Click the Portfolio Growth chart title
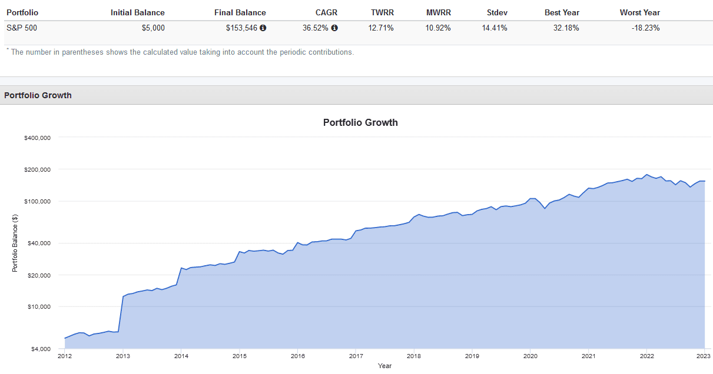Screen dimensions: 713x374 360,123
